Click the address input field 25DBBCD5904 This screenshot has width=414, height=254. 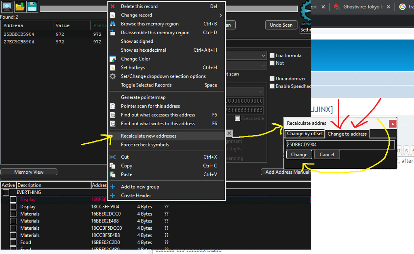pyautogui.click(x=340, y=145)
